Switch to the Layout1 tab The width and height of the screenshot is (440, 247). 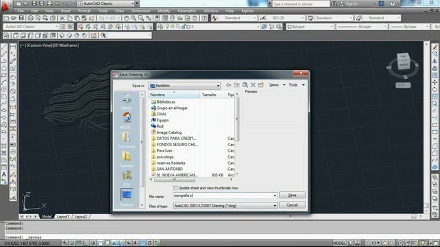(63, 217)
